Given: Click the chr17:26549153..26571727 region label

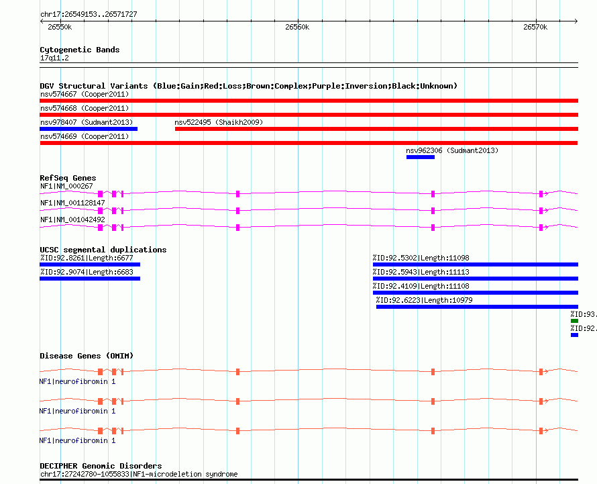Looking at the screenshot, I should point(89,15).
